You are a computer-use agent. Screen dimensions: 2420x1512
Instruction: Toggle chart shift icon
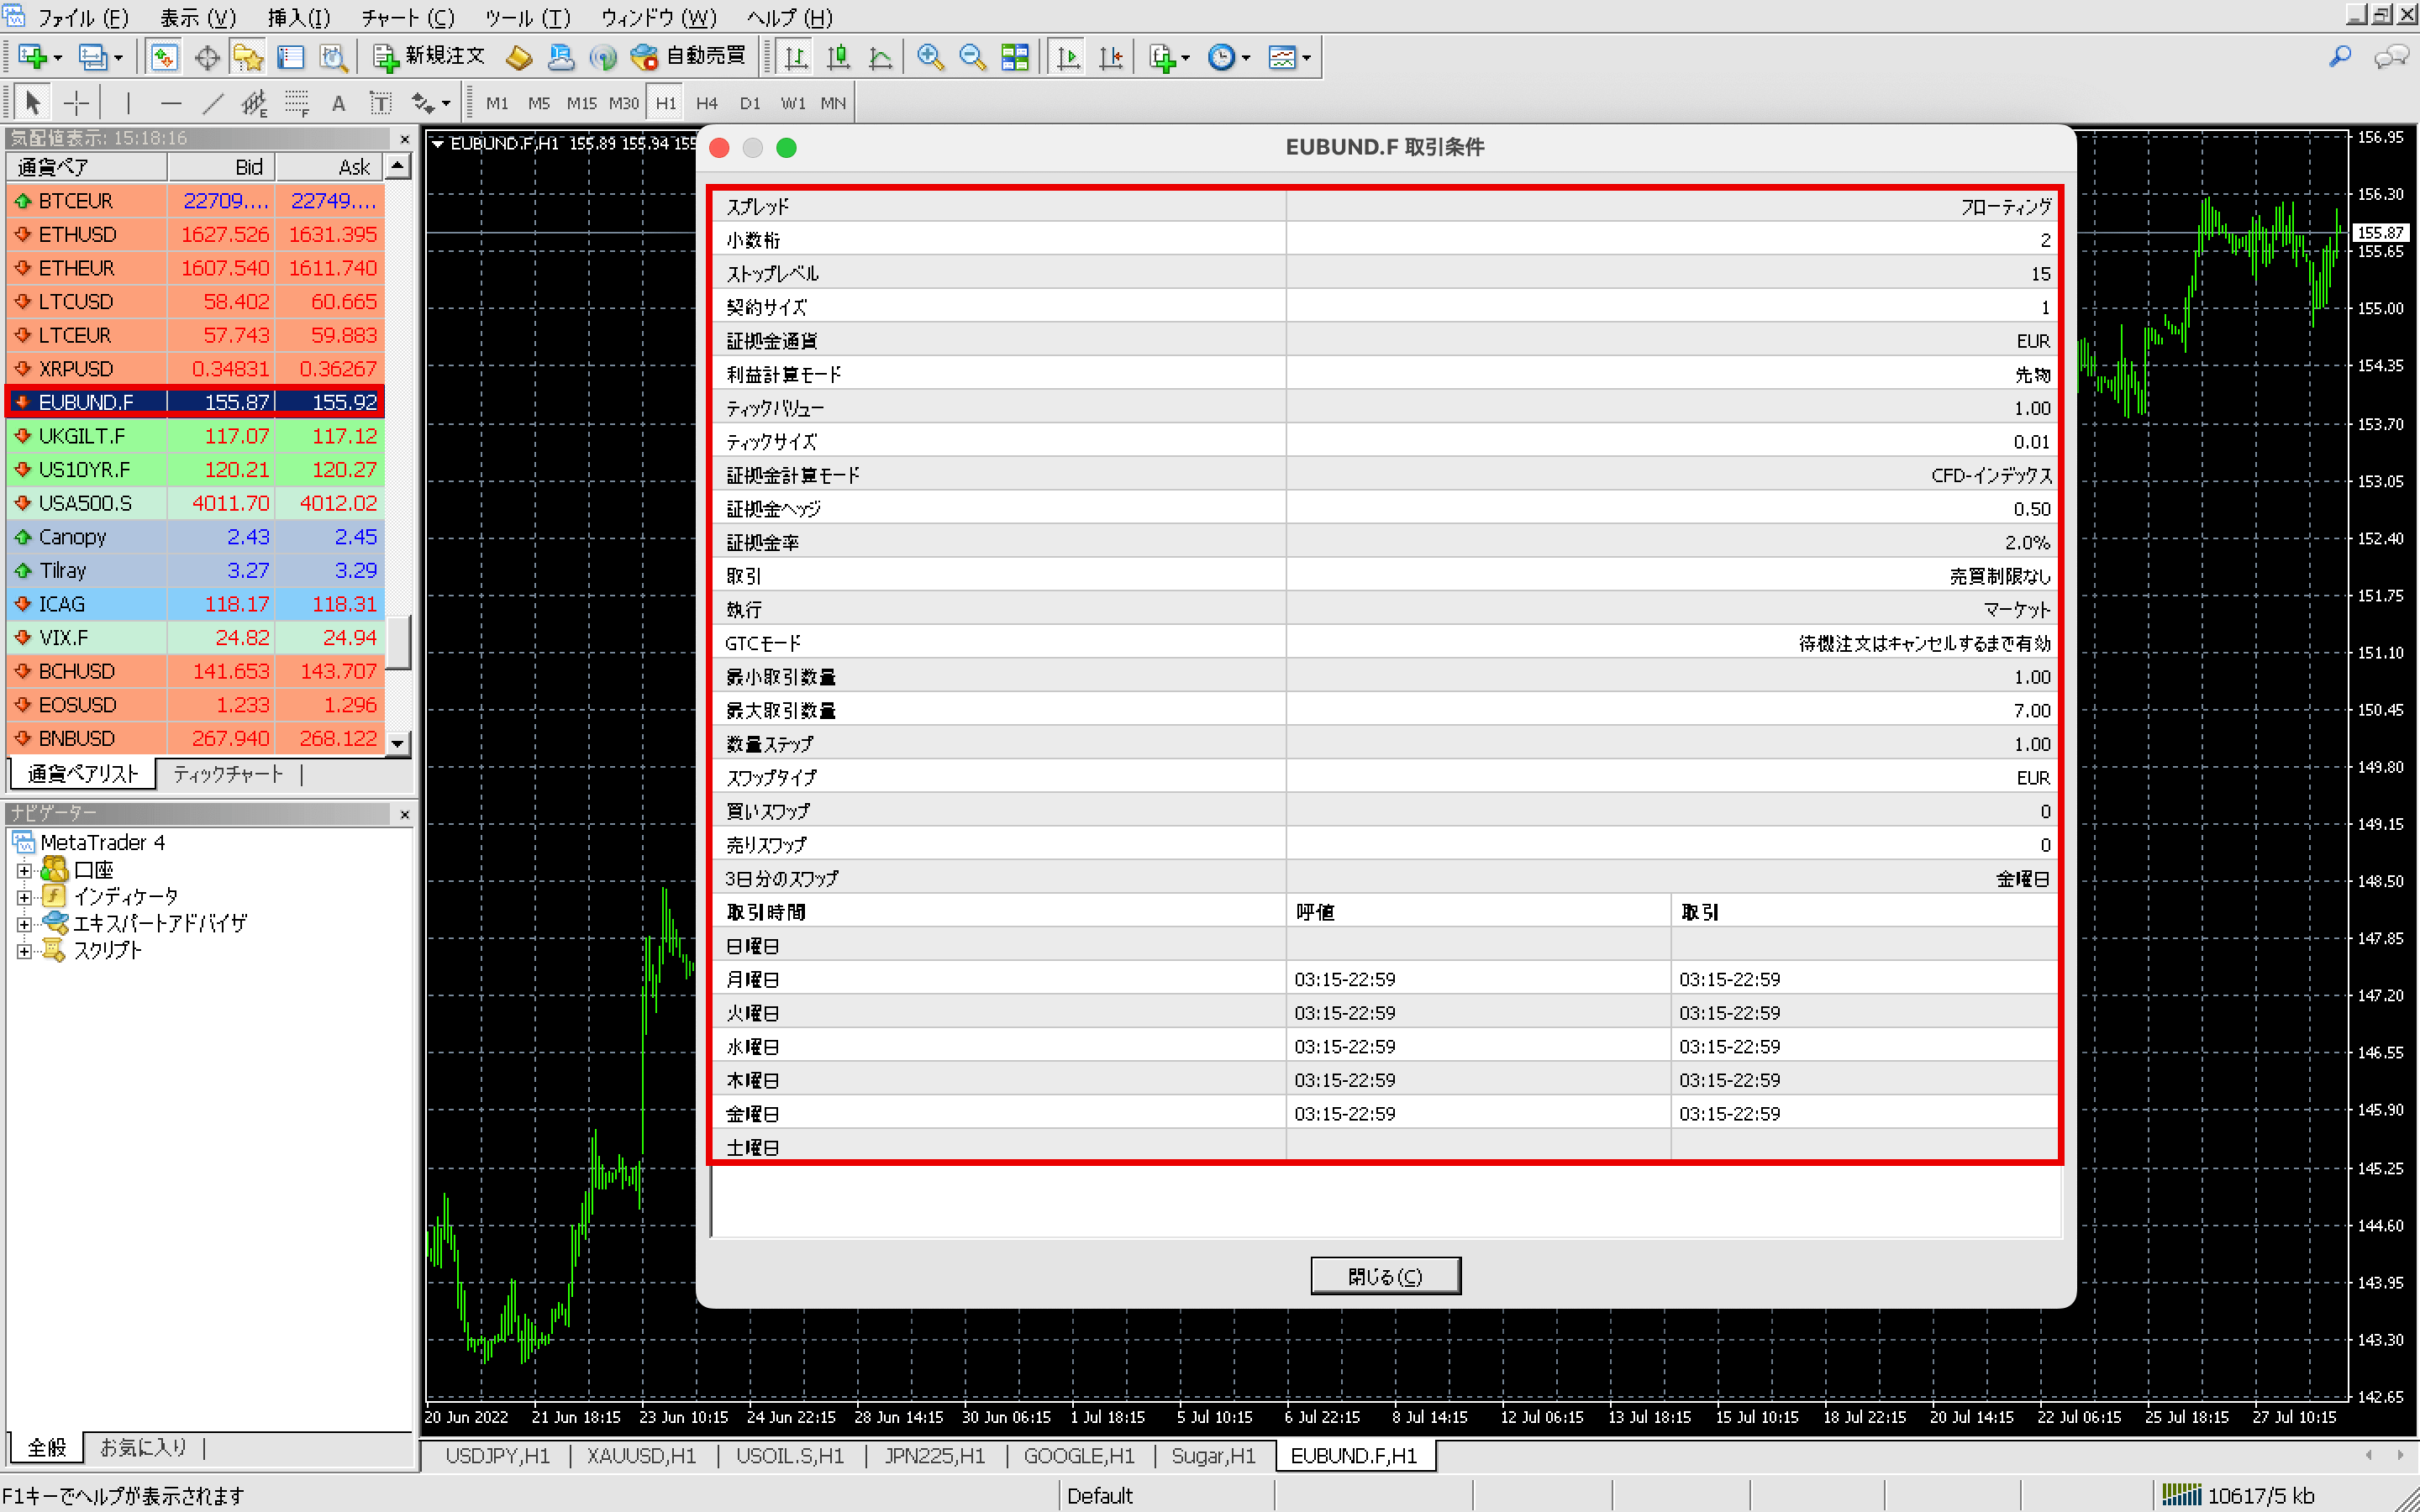click(x=1110, y=57)
